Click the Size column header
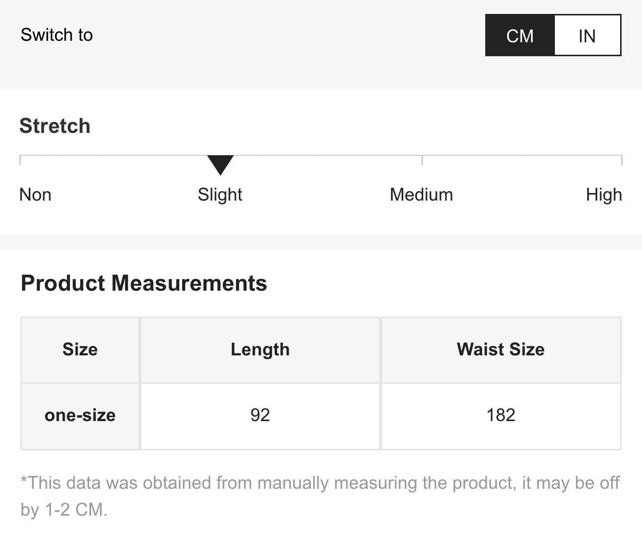Screen dimensions: 642x551 tap(80, 349)
